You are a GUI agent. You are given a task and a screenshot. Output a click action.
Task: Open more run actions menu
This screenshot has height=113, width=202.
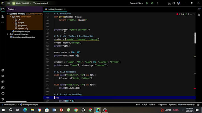[157, 3]
